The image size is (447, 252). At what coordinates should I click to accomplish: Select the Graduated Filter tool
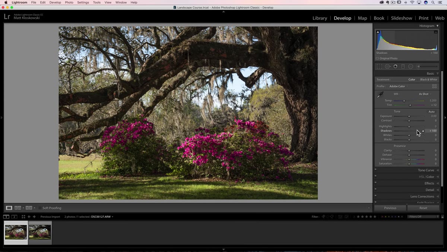point(403,66)
